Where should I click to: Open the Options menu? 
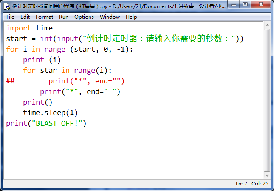point(84,17)
